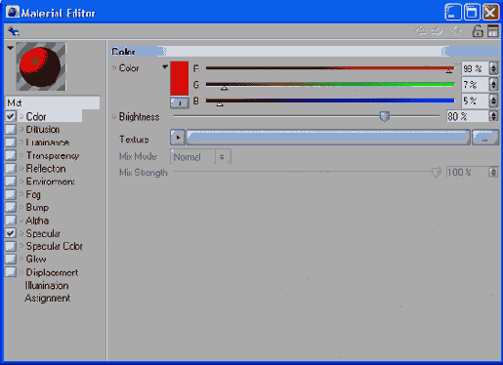The width and height of the screenshot is (503, 365).
Task: Open the Color mode dropdown arrow
Action: [x=165, y=67]
